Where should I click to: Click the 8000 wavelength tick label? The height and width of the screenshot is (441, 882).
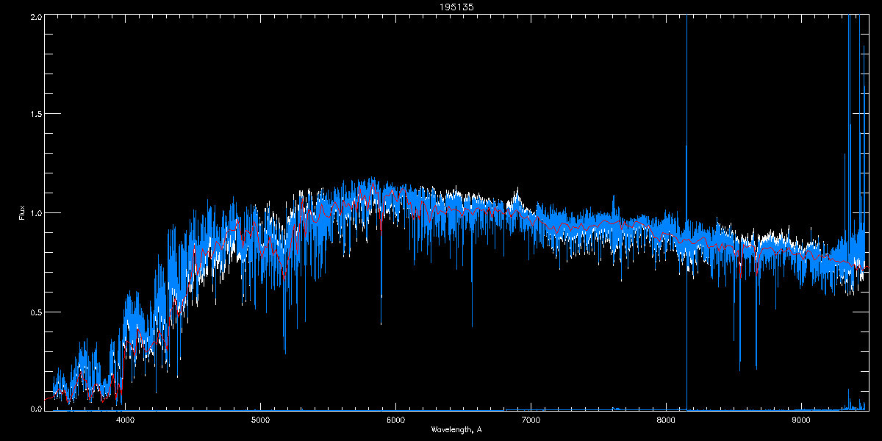click(x=666, y=420)
